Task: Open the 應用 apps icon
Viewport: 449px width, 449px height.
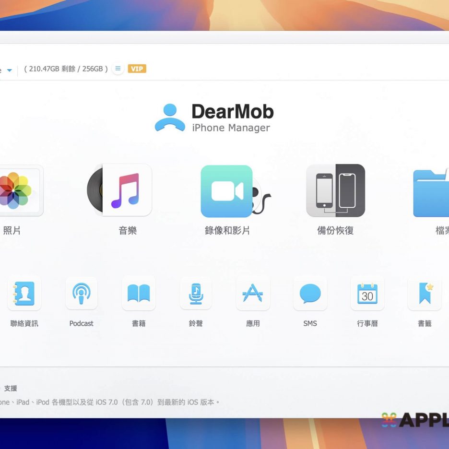Action: 253,293
